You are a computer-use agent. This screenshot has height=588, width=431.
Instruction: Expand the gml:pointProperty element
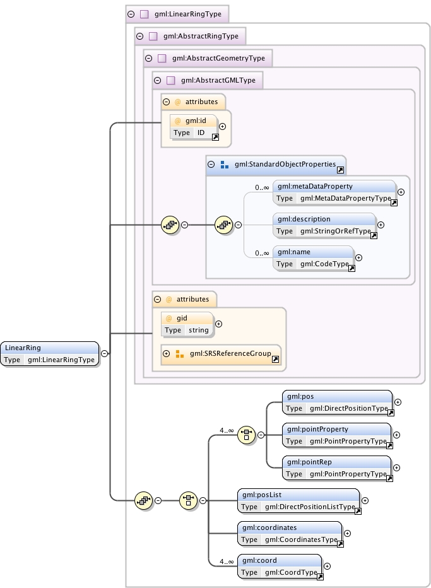point(396,435)
